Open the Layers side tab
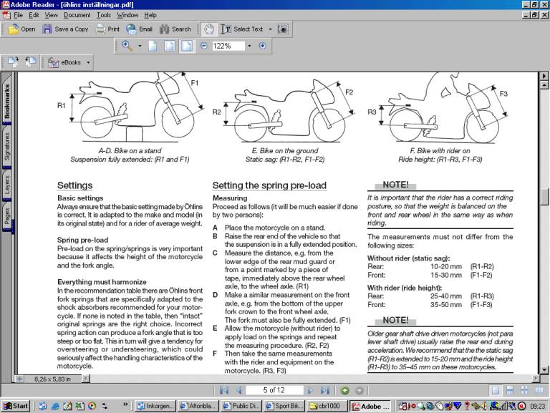 coord(7,185)
